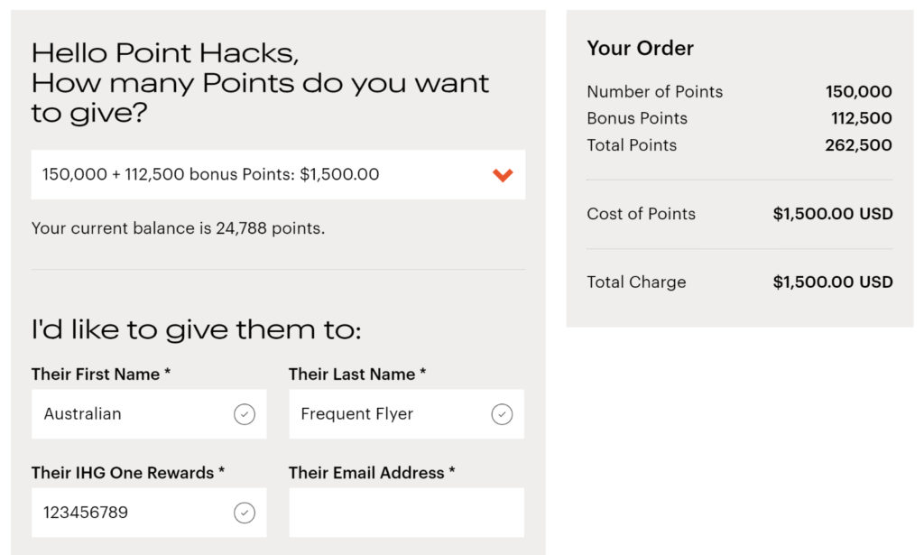This screenshot has height=555, width=924.
Task: Select the Total Charge amount text
Action: (832, 282)
